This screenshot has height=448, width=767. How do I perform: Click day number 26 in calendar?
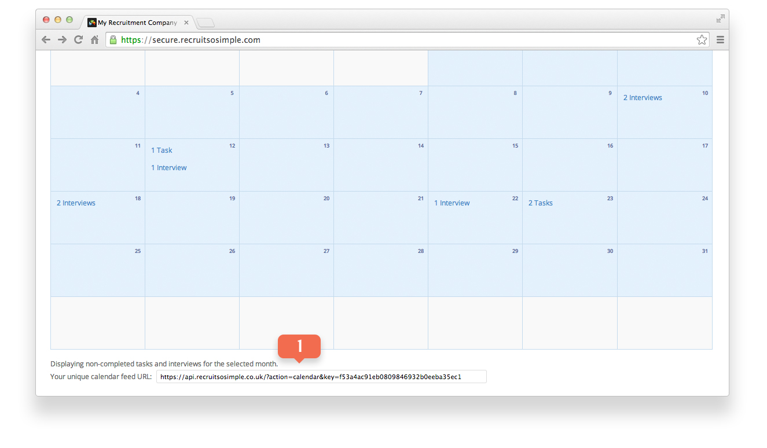pyautogui.click(x=232, y=251)
